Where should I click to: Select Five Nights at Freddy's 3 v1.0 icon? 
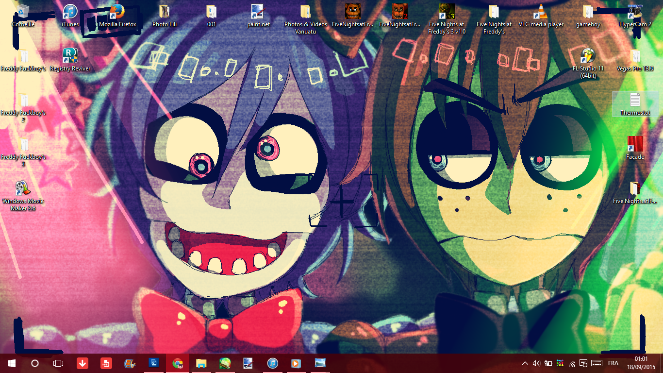[x=447, y=19]
